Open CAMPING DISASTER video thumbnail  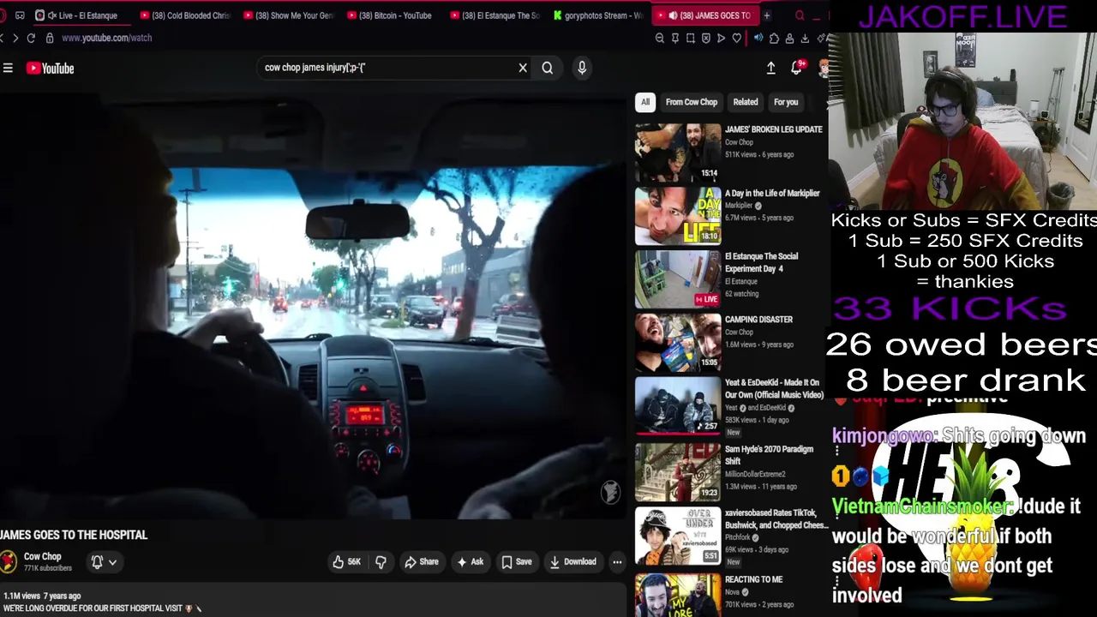678,342
